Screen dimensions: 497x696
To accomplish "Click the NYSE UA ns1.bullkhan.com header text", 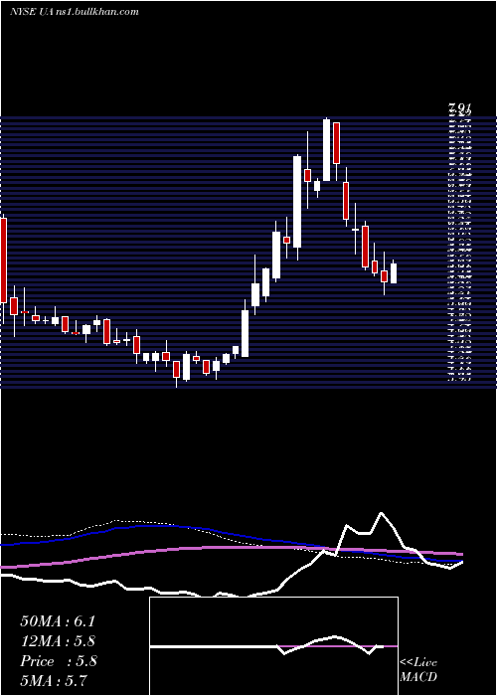I will coord(75,12).
